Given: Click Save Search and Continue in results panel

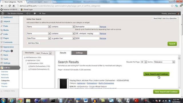Looking at the screenshot, I should [156, 74].
